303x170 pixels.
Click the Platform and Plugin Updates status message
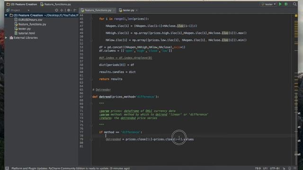(71, 168)
